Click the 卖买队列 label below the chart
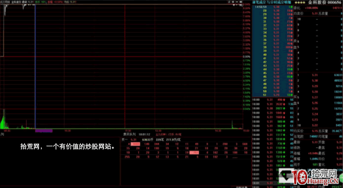 pyautogui.click(x=129, y=134)
